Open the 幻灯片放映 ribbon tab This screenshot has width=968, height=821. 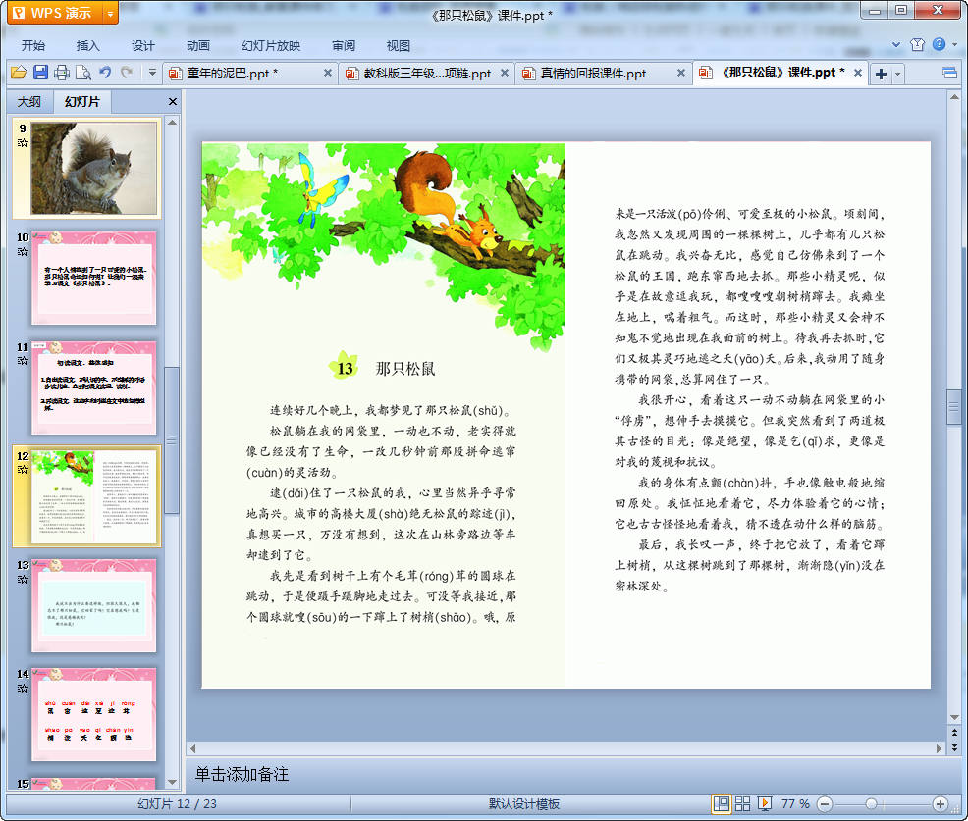[x=271, y=46]
